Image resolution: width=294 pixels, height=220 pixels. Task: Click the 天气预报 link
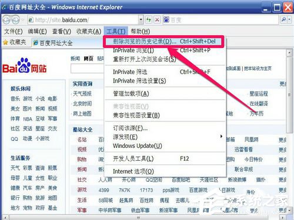(82, 94)
